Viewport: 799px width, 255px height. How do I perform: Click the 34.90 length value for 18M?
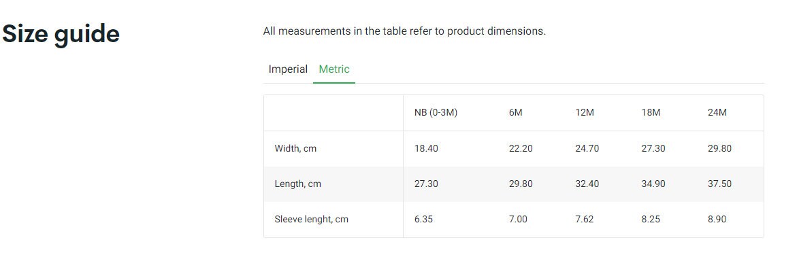click(x=653, y=184)
